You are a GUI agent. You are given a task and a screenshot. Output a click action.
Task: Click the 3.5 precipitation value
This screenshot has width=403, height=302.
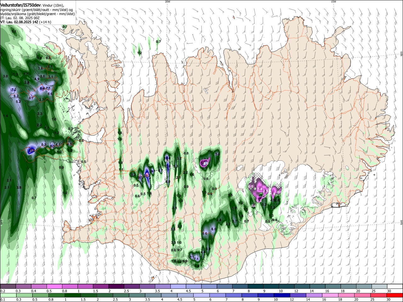click(x=173, y=229)
